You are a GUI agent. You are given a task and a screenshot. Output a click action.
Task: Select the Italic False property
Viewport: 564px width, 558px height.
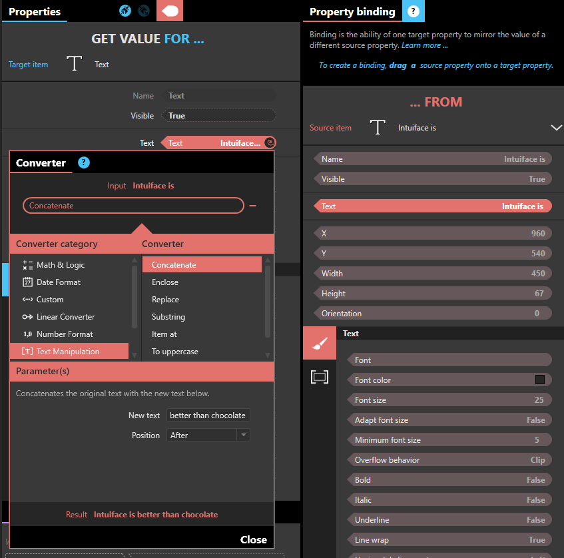pyautogui.click(x=449, y=499)
